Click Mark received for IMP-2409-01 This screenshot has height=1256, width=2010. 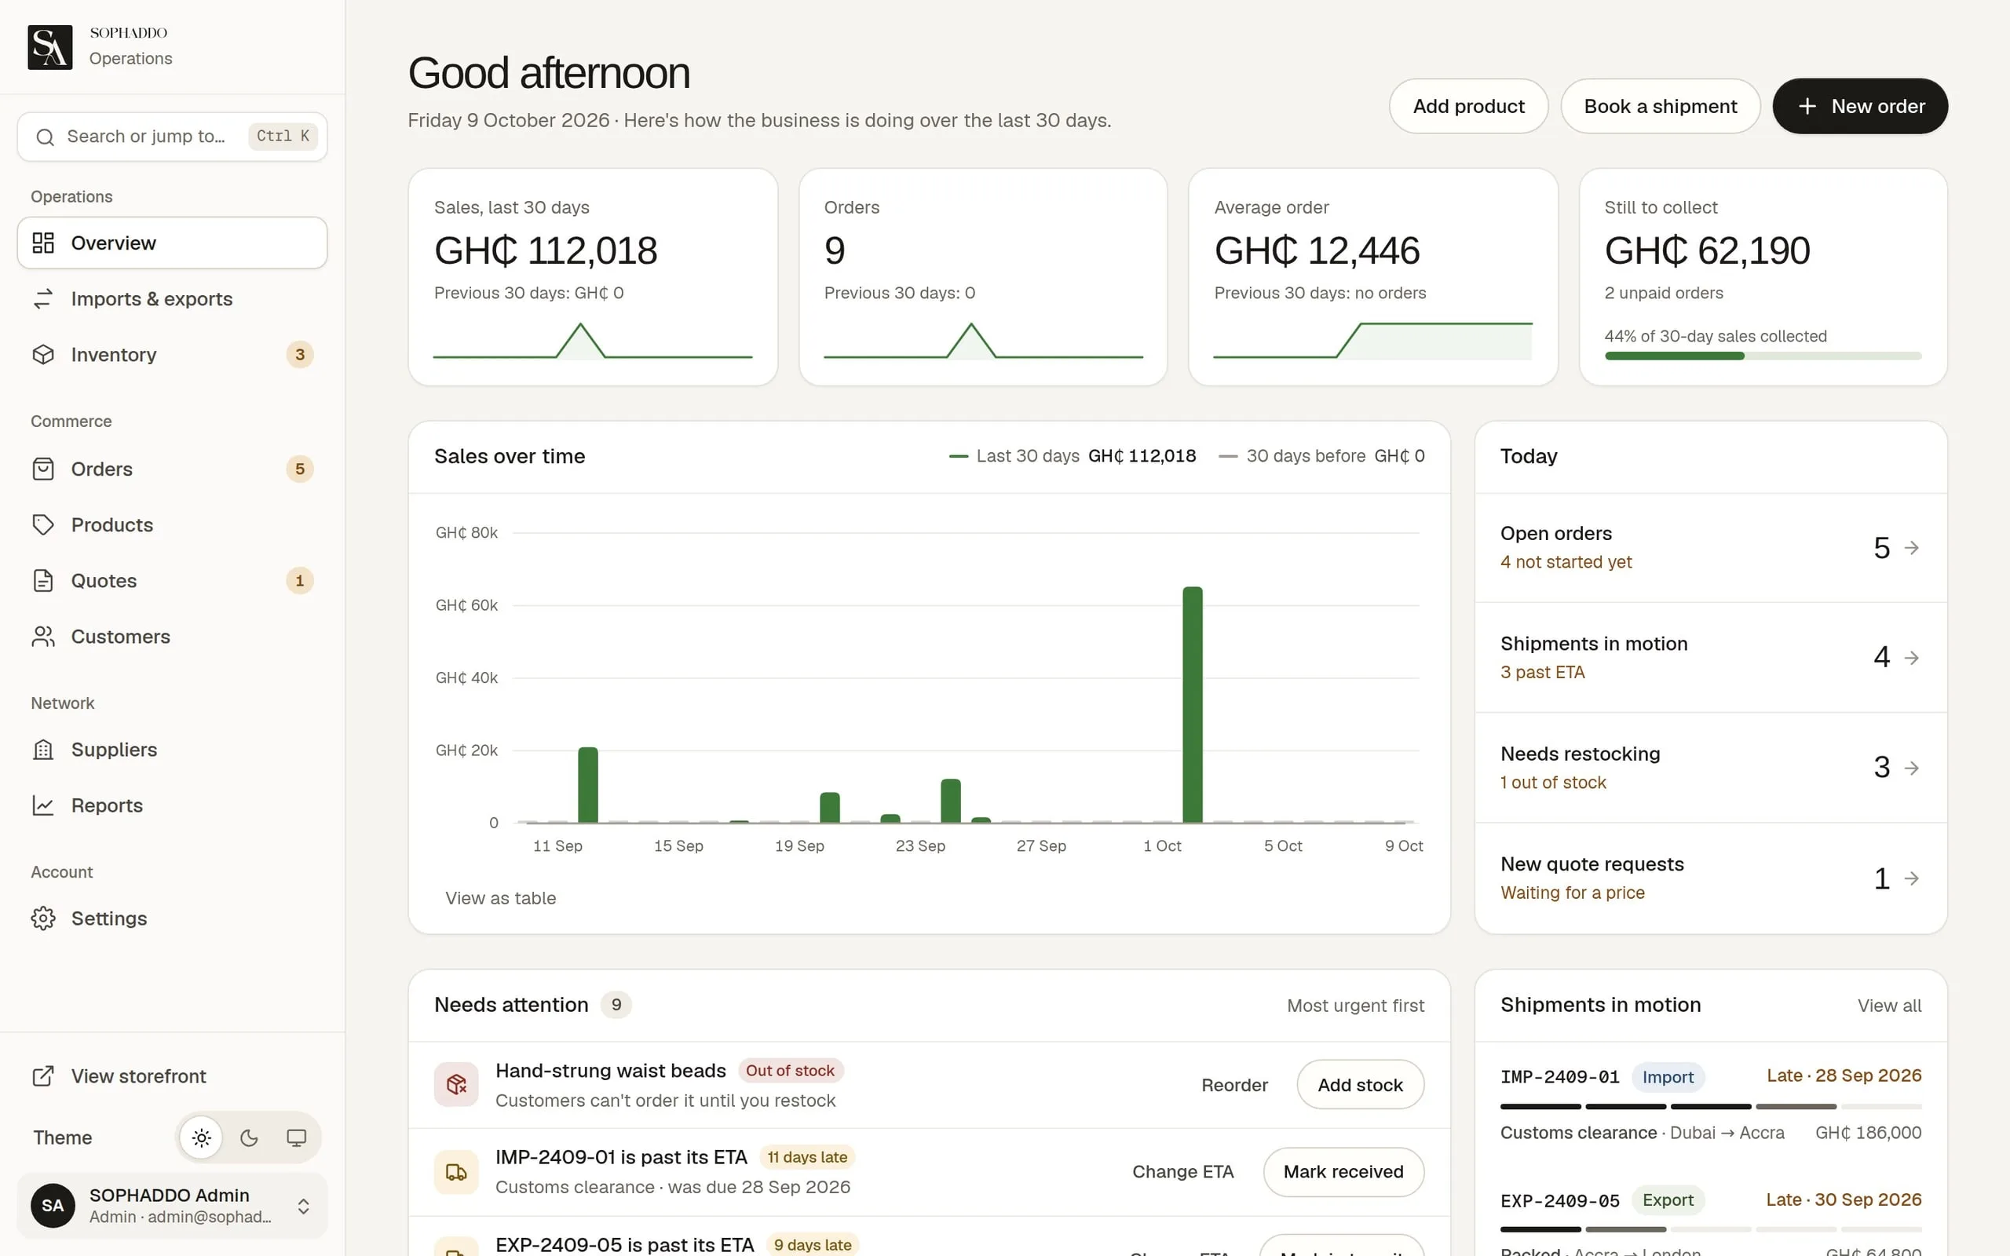pyautogui.click(x=1343, y=1172)
